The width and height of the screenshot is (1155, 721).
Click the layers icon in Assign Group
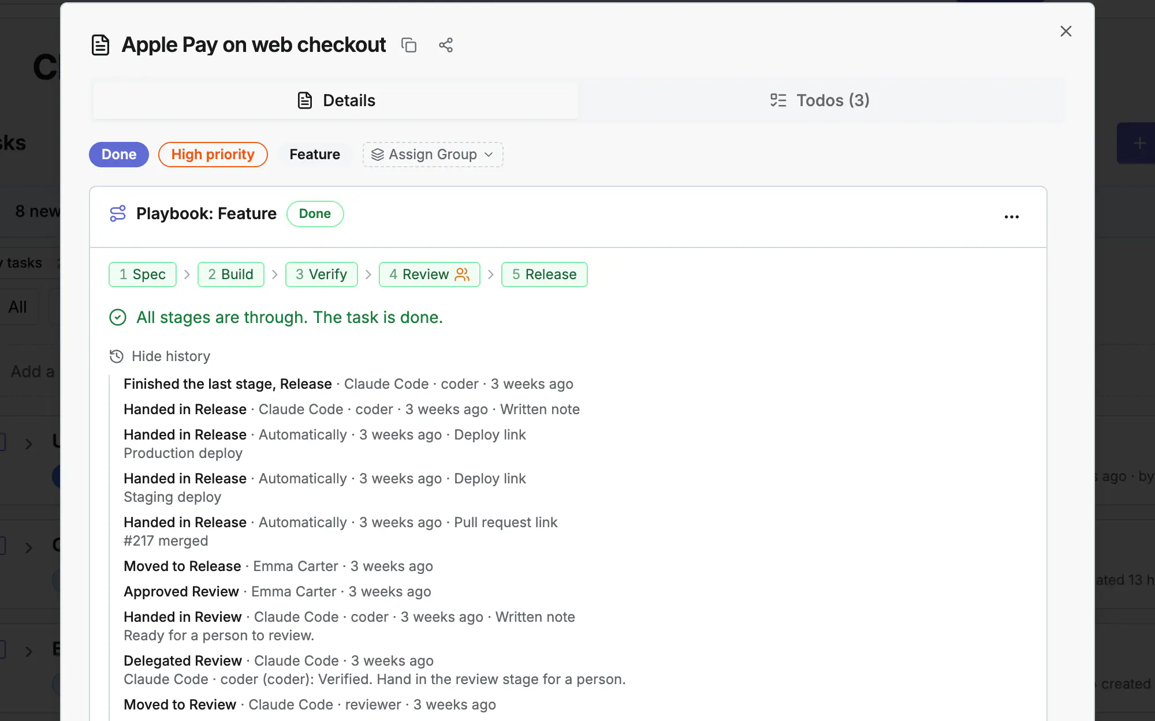(x=377, y=155)
